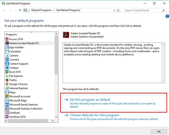Click the Access 2016 program icon
Screen dimensions: 169x135
coord(7,39)
